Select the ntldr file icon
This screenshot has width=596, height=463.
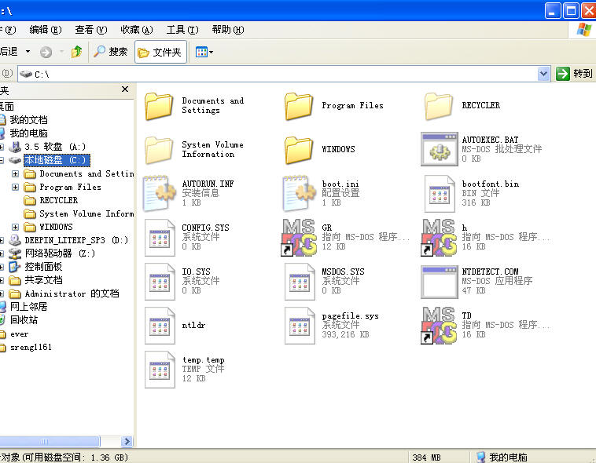click(160, 326)
